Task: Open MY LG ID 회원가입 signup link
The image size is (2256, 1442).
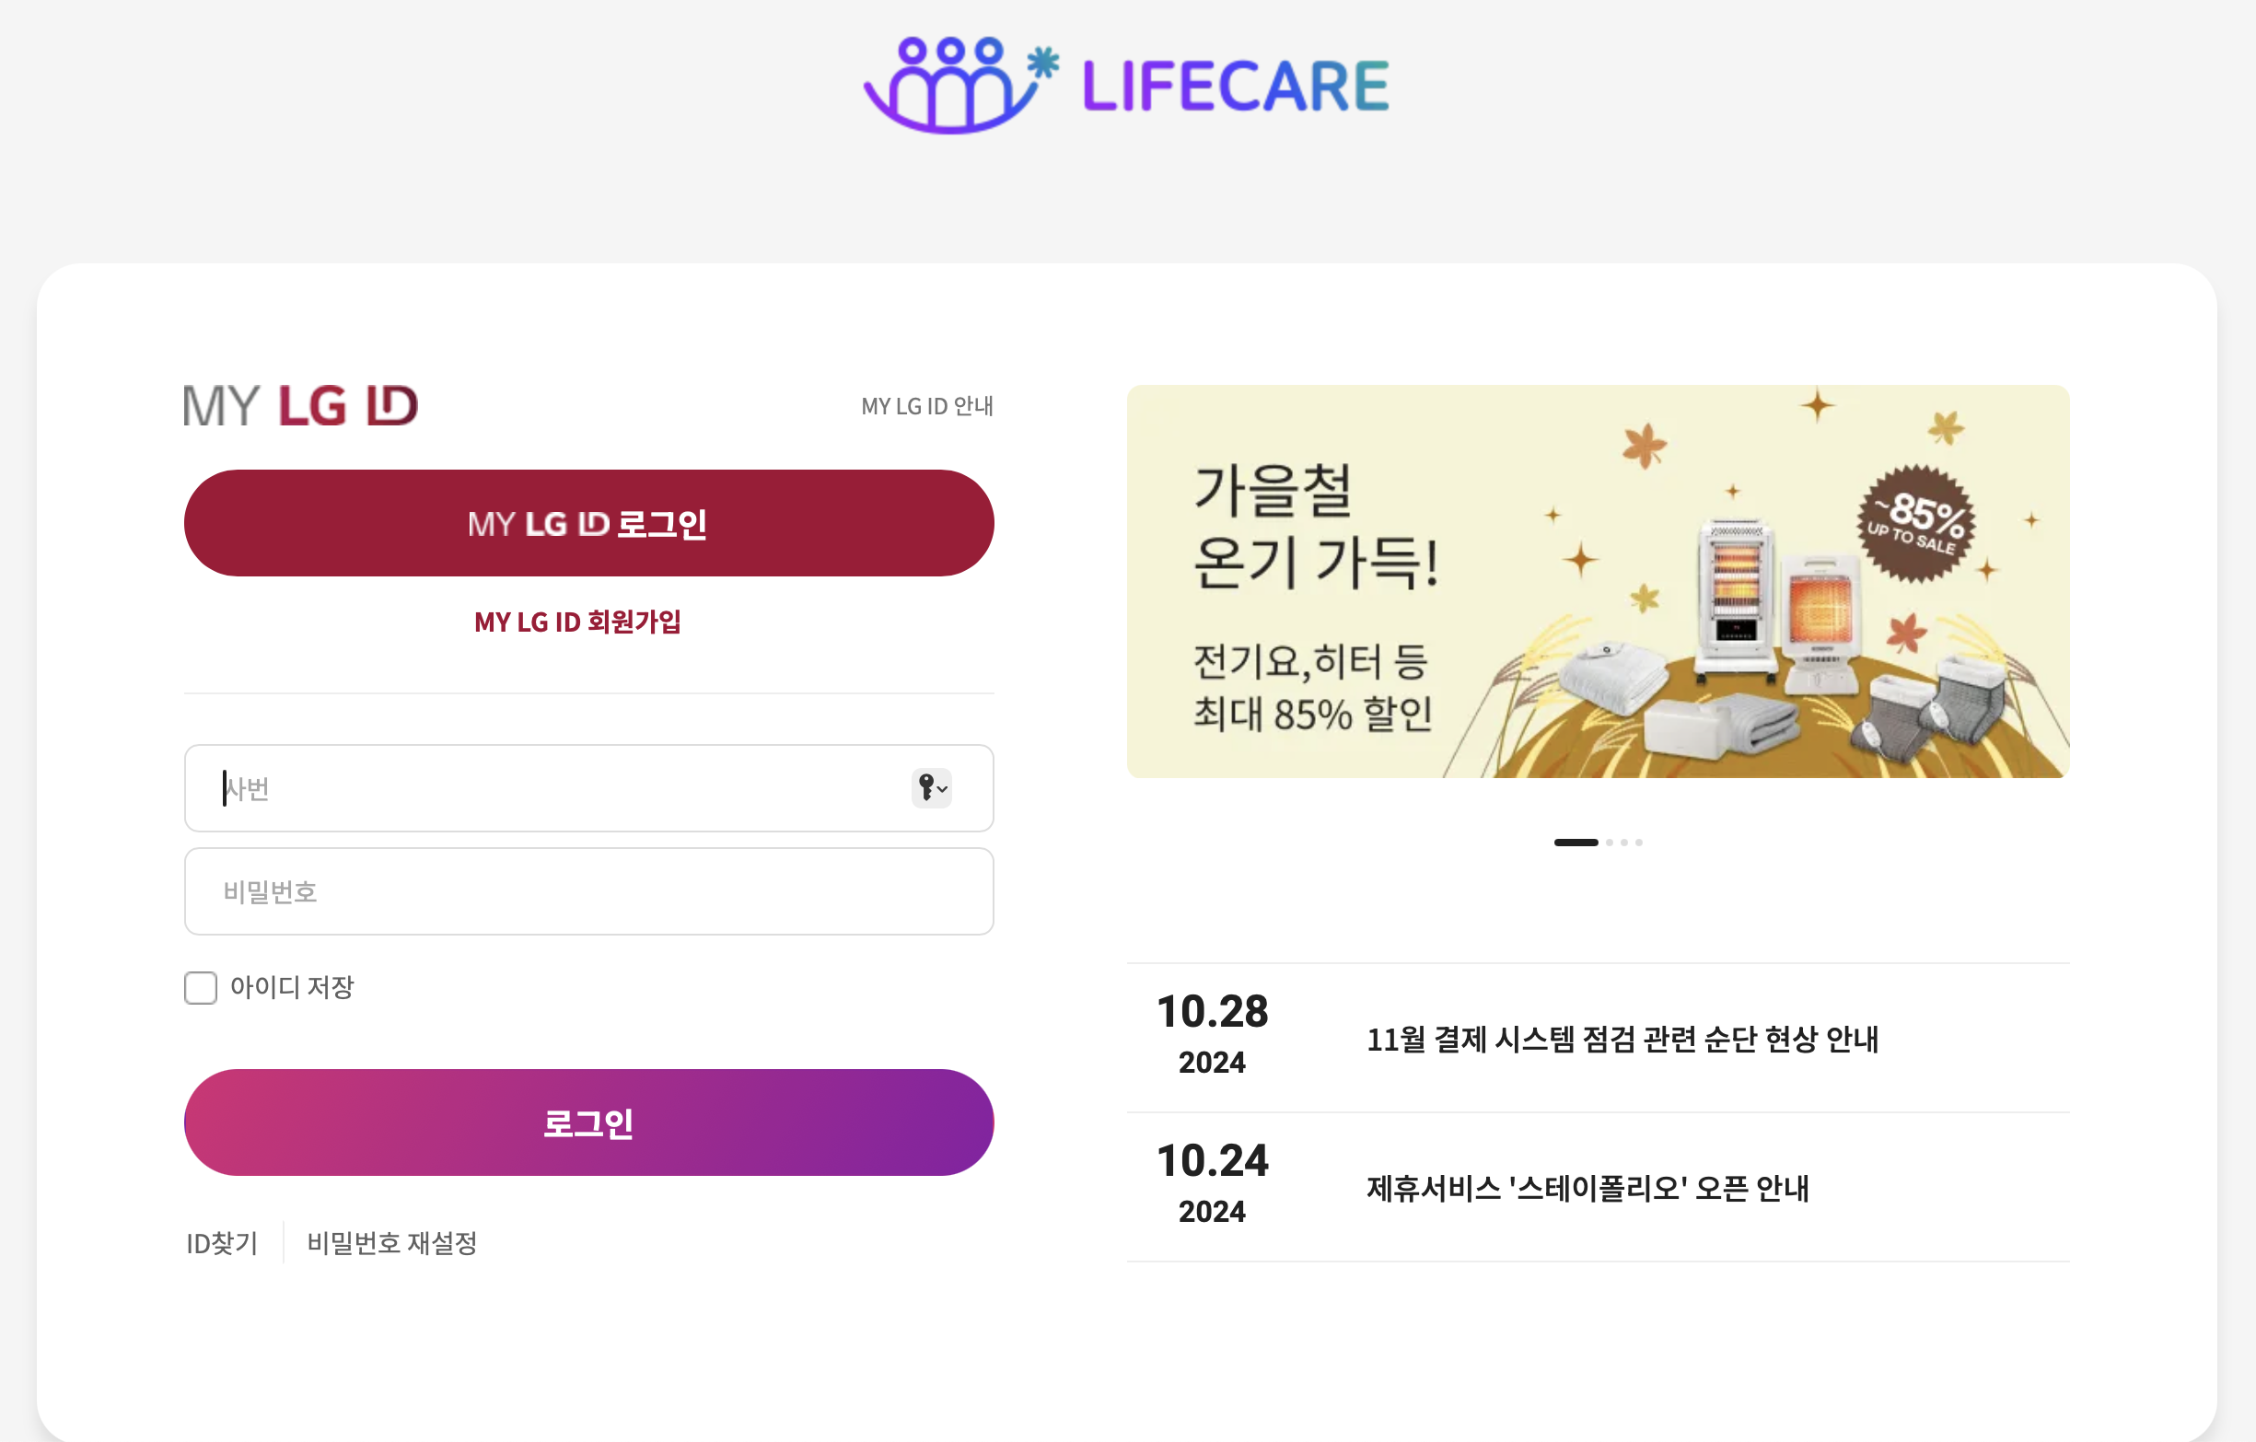Action: pyautogui.click(x=578, y=622)
